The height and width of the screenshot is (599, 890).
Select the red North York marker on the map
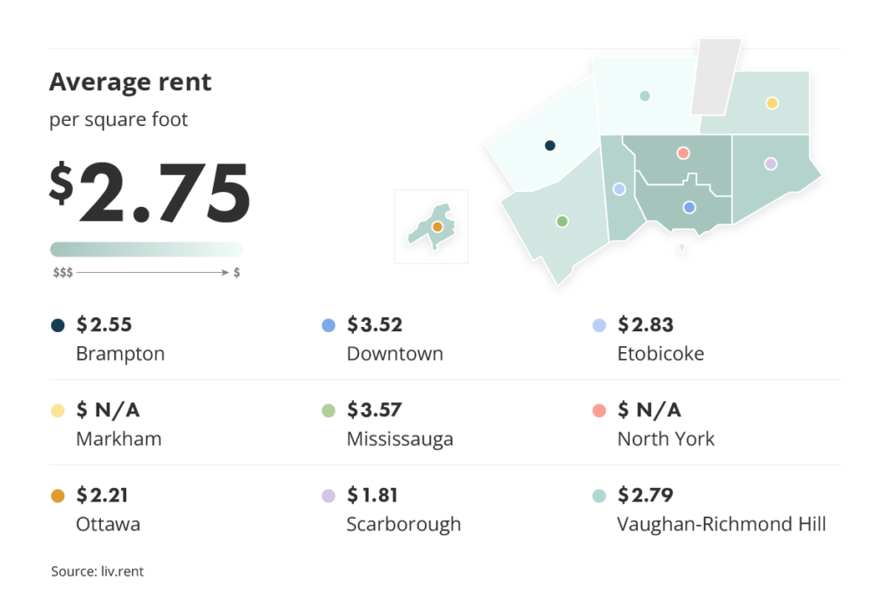tap(683, 153)
